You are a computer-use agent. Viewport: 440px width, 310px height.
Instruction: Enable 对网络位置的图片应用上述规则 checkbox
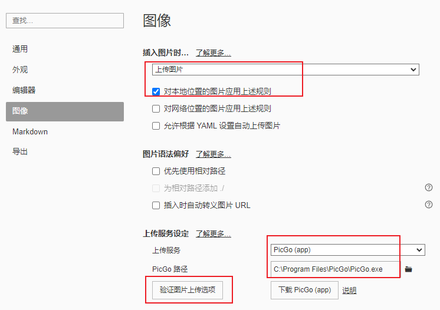pyautogui.click(x=156, y=108)
